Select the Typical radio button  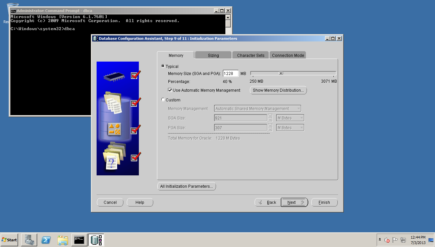(163, 66)
